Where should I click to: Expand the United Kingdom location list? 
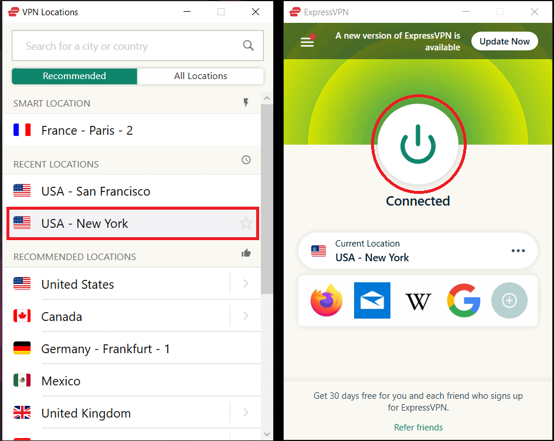[x=246, y=412]
